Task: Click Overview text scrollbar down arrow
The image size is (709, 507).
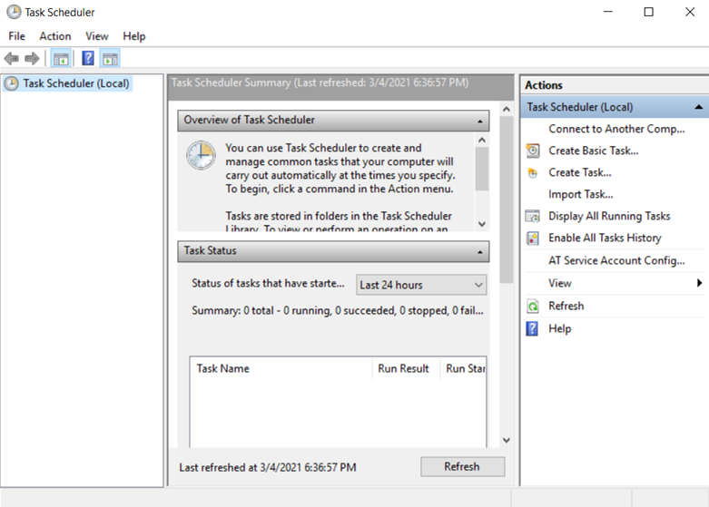Action: [x=482, y=224]
